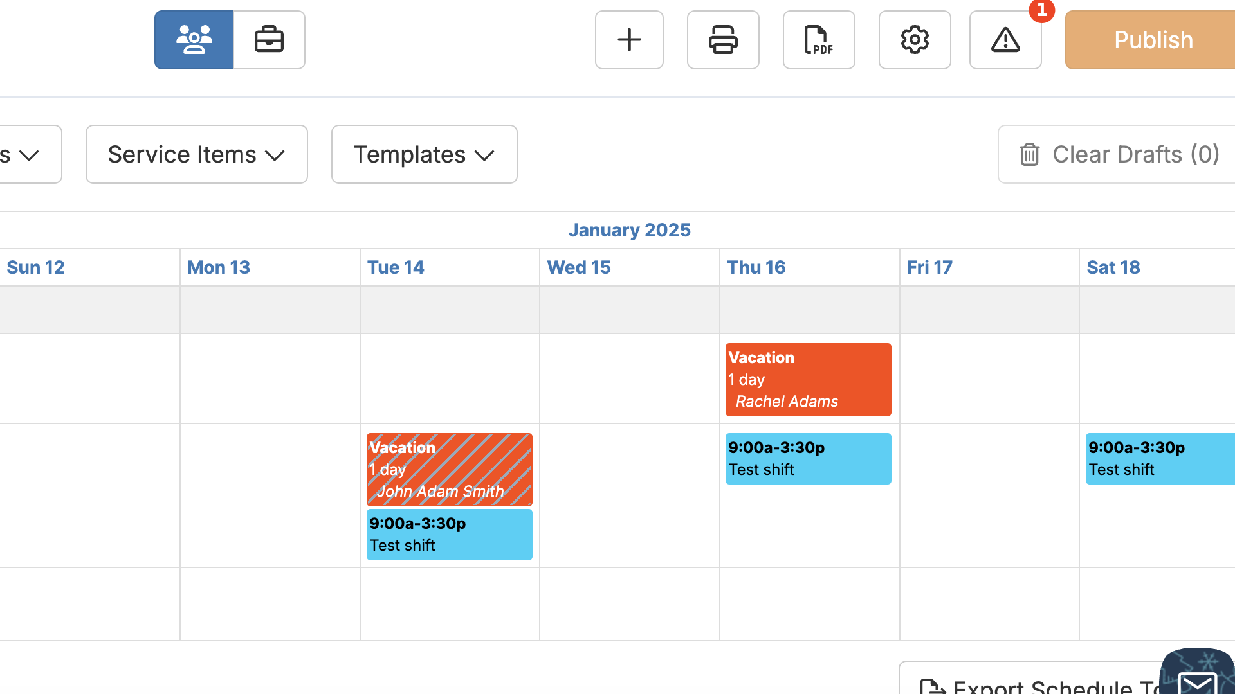
Task: Open Rachel Adams vacation on Thursday
Action: coord(808,379)
